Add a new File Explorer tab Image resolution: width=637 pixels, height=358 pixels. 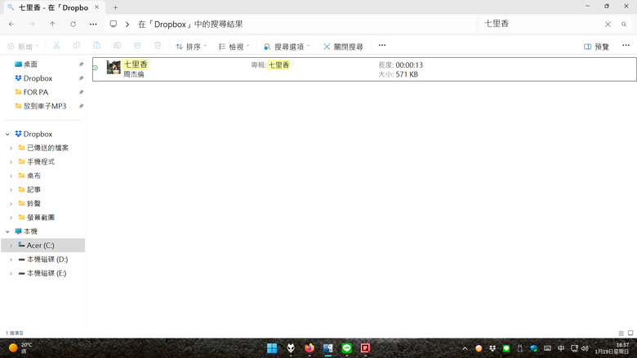tap(115, 7)
